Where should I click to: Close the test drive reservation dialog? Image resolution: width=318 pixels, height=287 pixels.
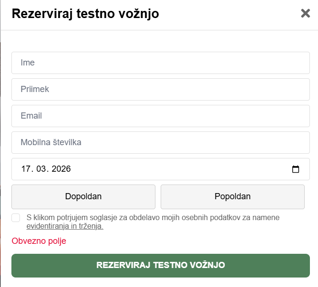click(305, 13)
